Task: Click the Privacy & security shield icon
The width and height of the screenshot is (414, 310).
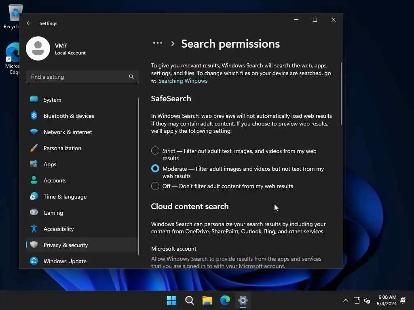Action: 34,245
